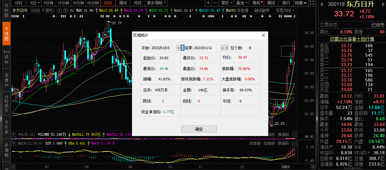
Task: Open the 复权 dropdown menu
Action: 226,3
